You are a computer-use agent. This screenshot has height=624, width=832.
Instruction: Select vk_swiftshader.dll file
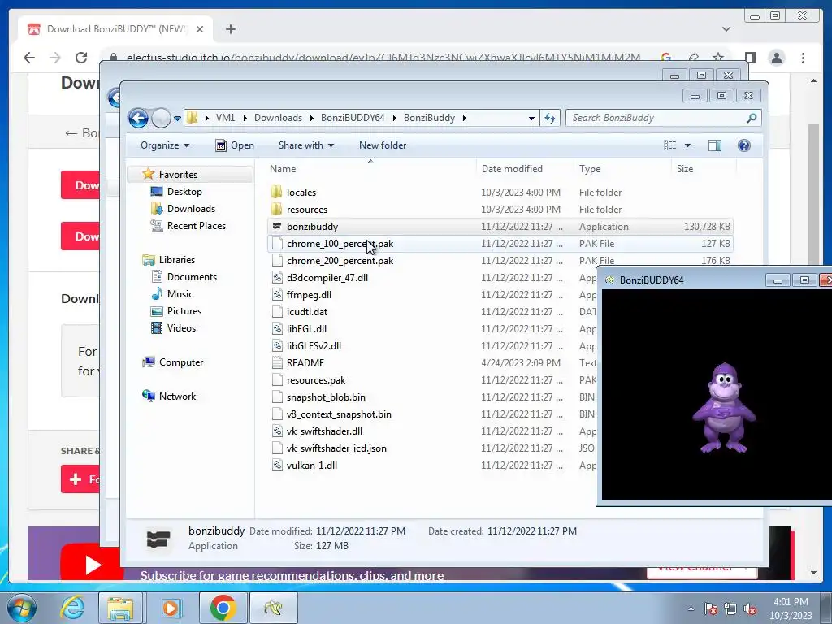point(324,431)
